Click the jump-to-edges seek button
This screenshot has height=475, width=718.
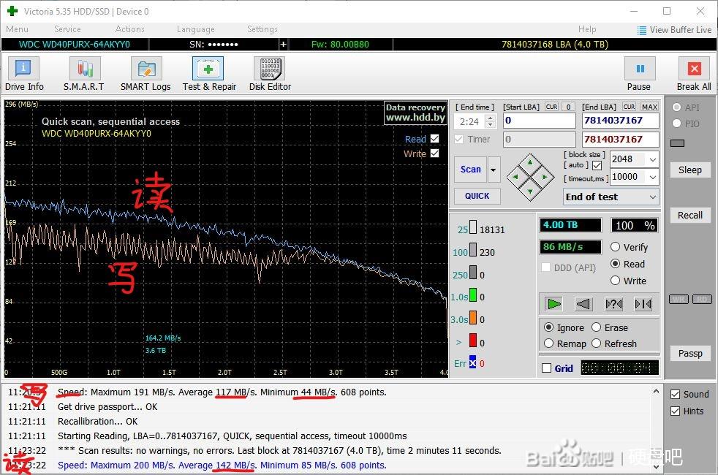(643, 304)
